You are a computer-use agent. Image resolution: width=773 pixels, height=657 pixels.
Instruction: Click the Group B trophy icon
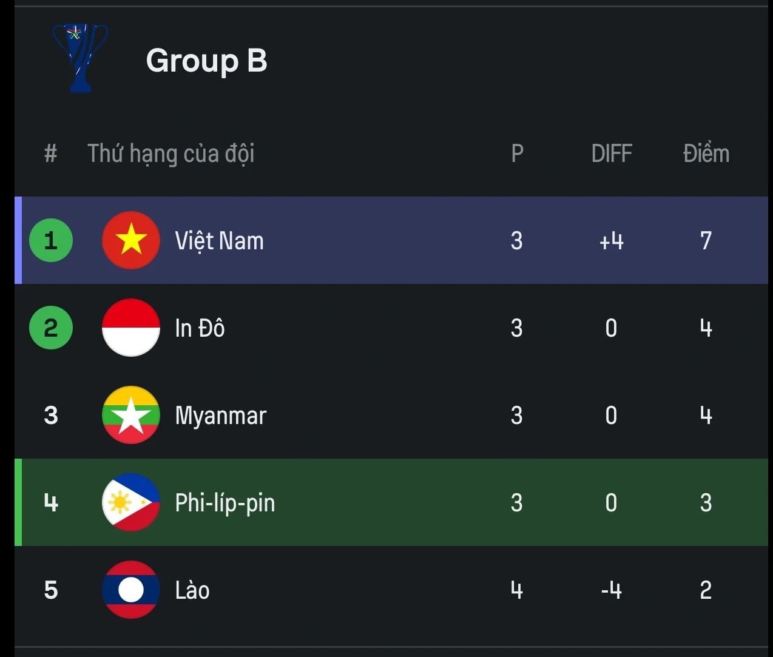[80, 58]
